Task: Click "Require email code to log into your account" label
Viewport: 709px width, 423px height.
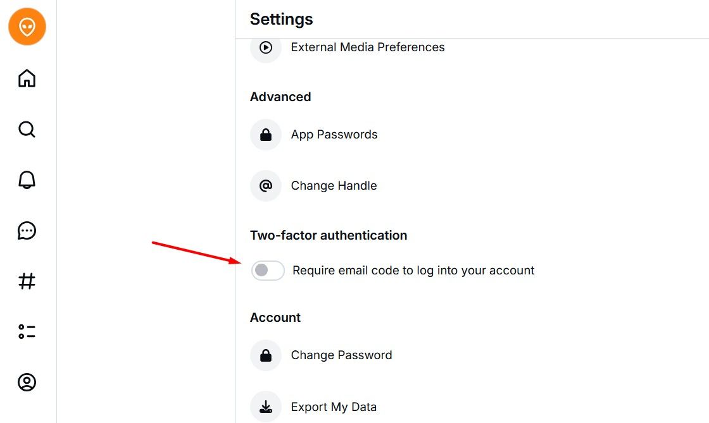Action: (x=413, y=271)
